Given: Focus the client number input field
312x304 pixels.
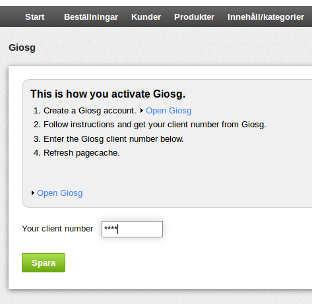Looking at the screenshot, I should 132,229.
